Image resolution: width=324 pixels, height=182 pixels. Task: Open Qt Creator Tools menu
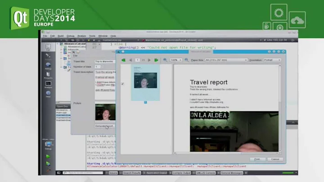[92, 36]
